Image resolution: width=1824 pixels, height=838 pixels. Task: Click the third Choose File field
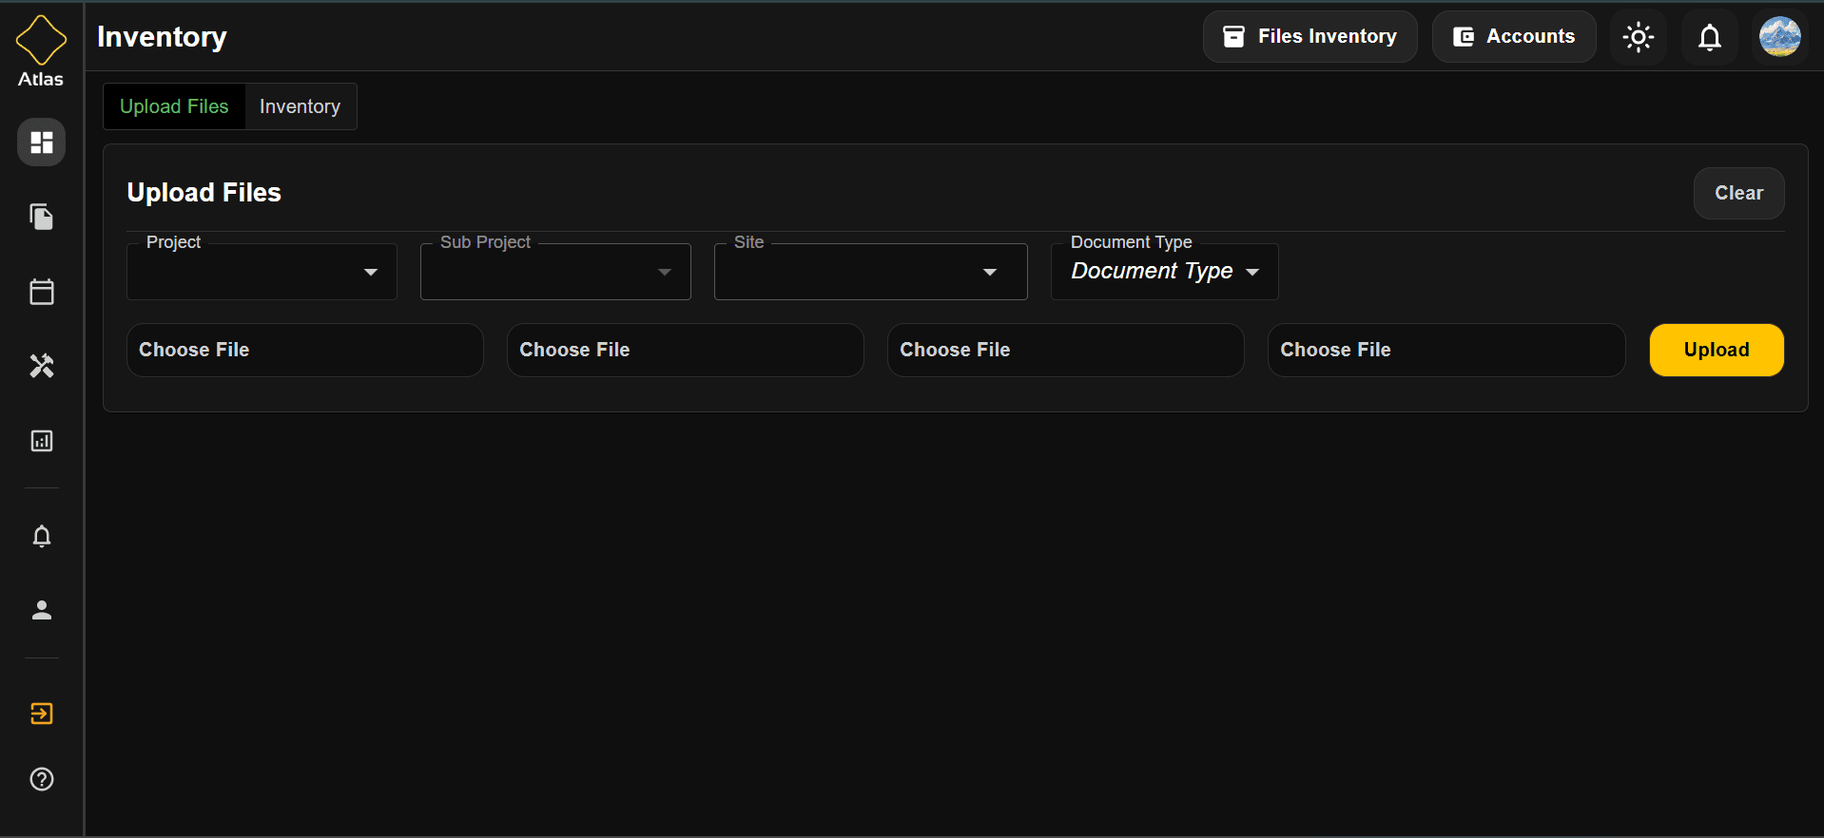click(x=1066, y=350)
